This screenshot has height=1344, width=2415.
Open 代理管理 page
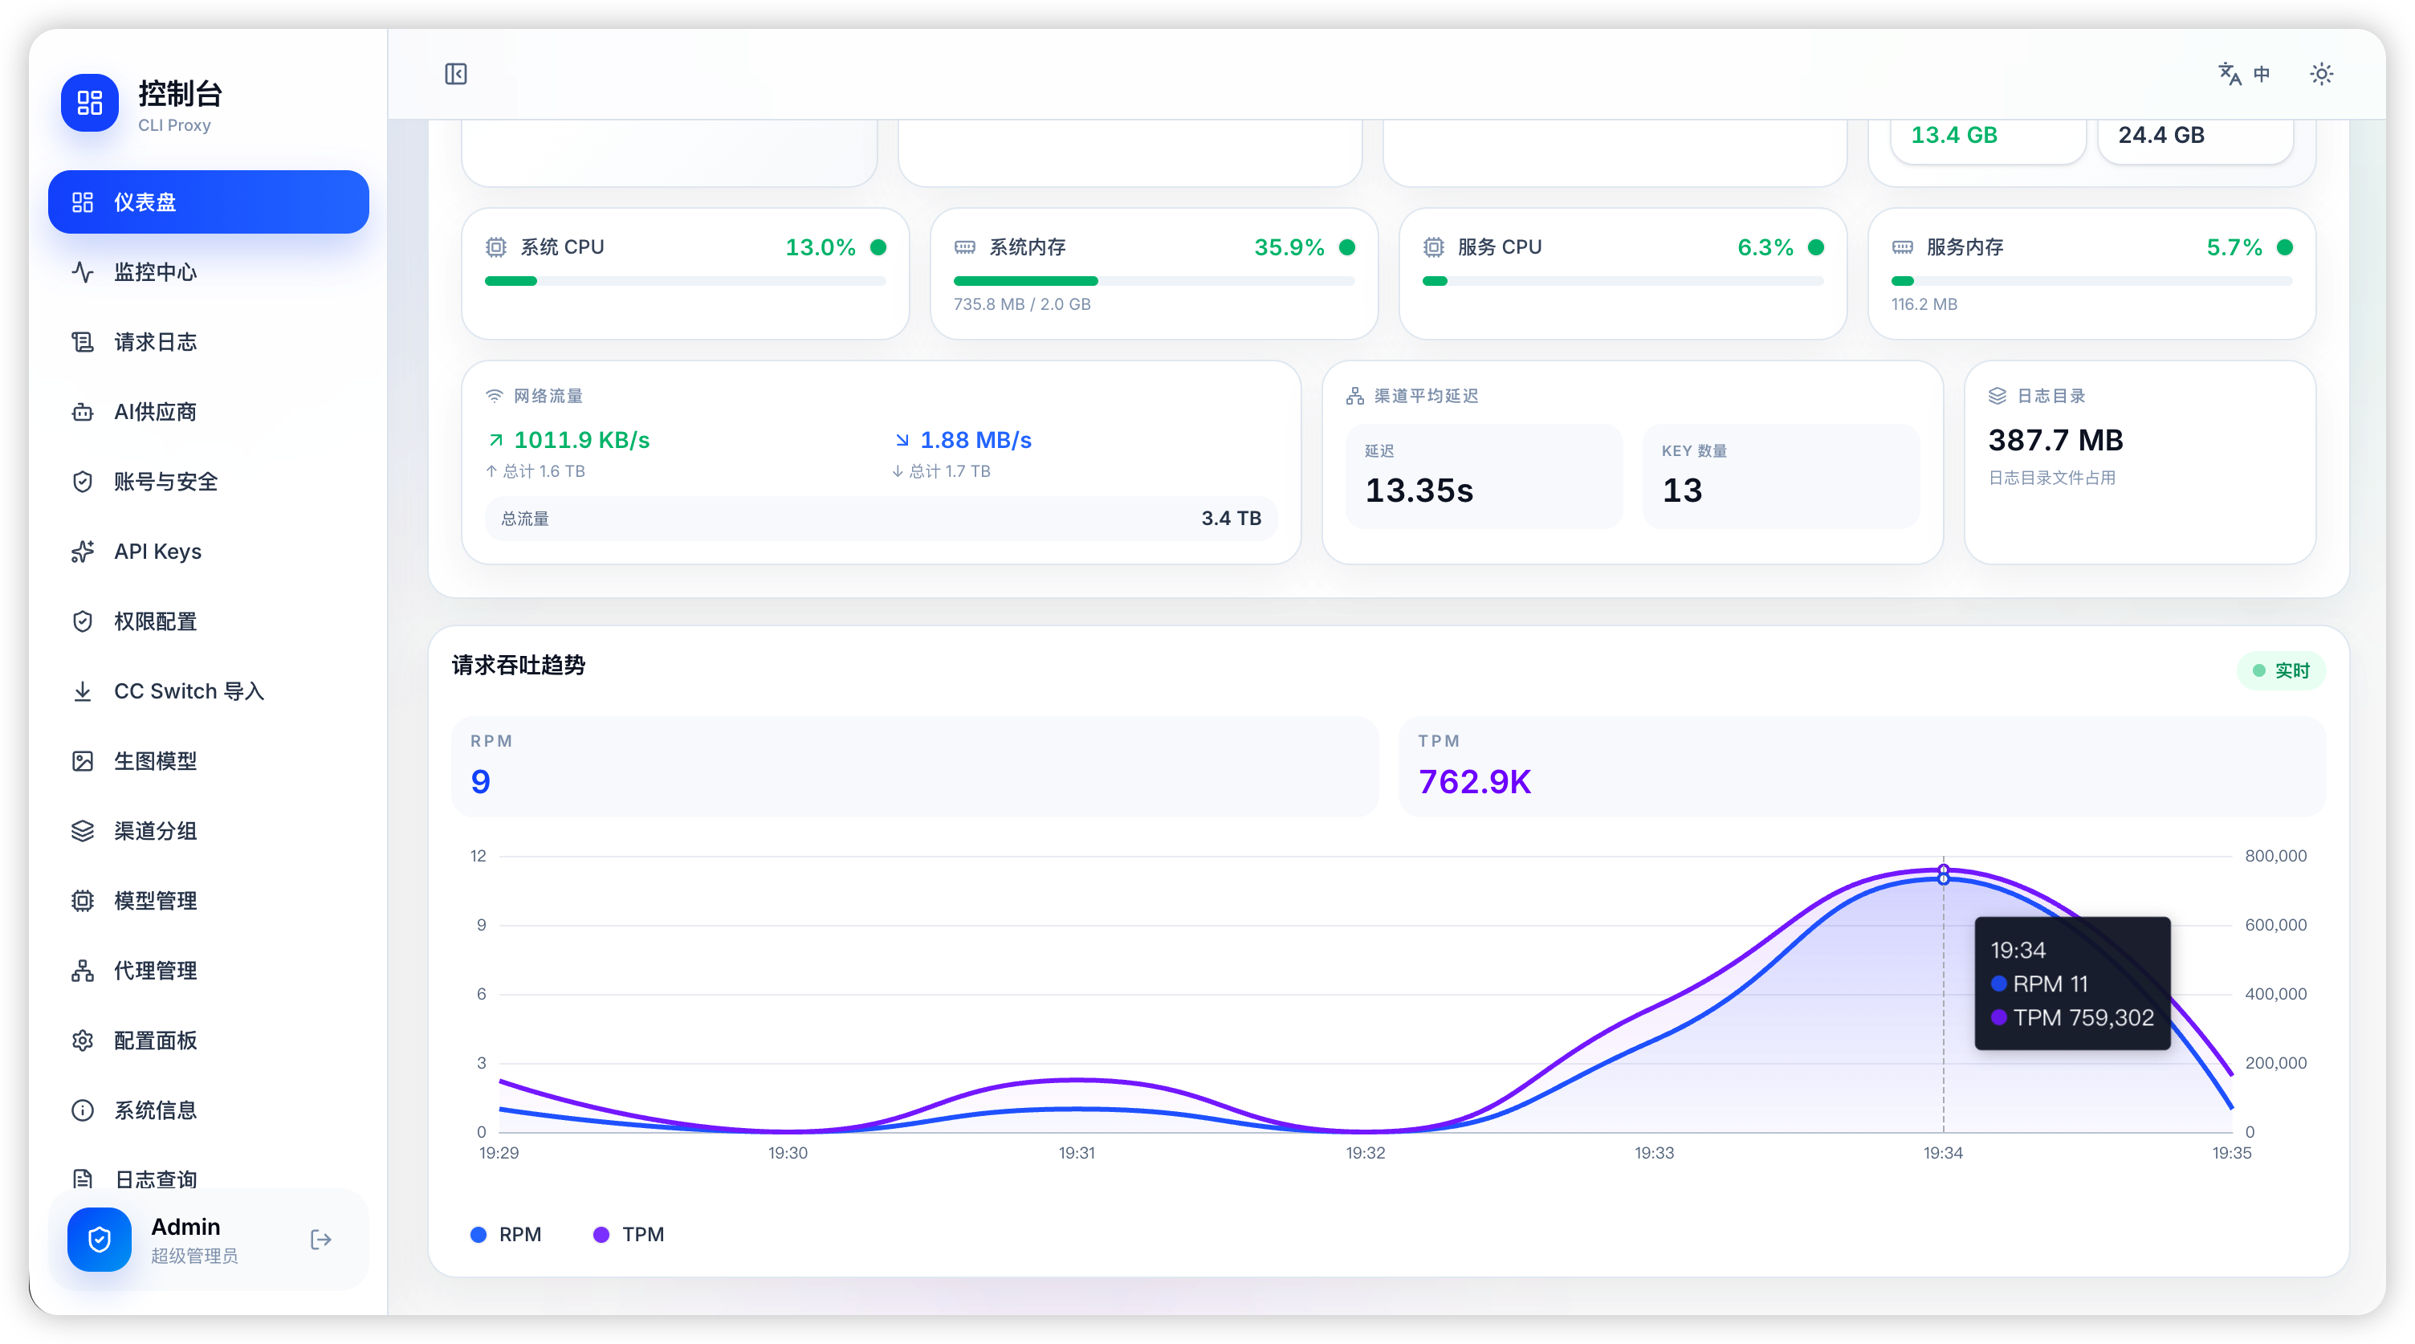(208, 970)
